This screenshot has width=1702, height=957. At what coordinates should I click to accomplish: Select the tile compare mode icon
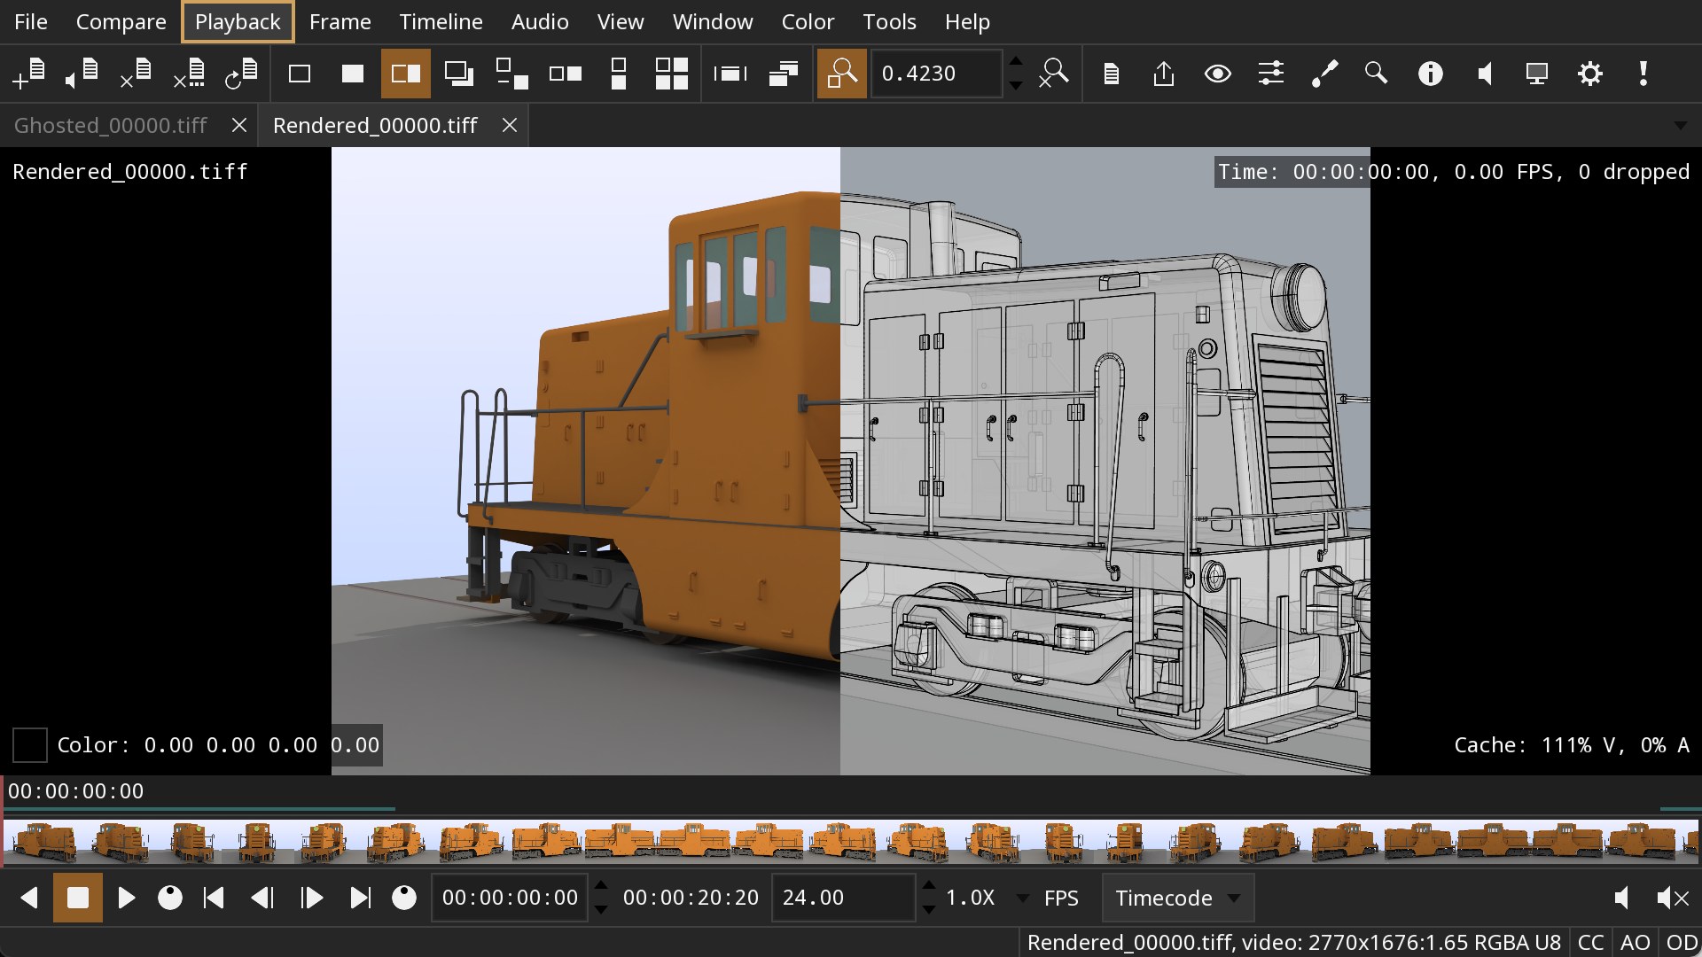point(671,74)
